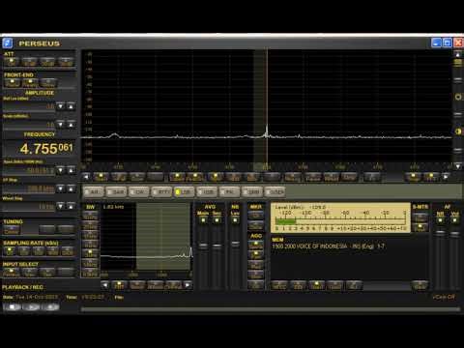This screenshot has height=348, width=464.
Task: Select the 0 dB attenuator button
Action: point(12,62)
